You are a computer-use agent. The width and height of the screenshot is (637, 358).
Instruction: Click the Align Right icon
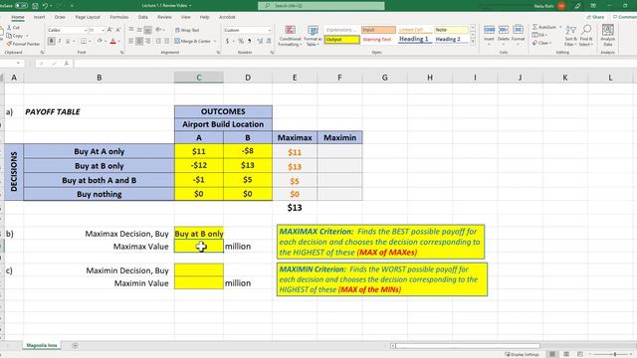click(x=148, y=41)
